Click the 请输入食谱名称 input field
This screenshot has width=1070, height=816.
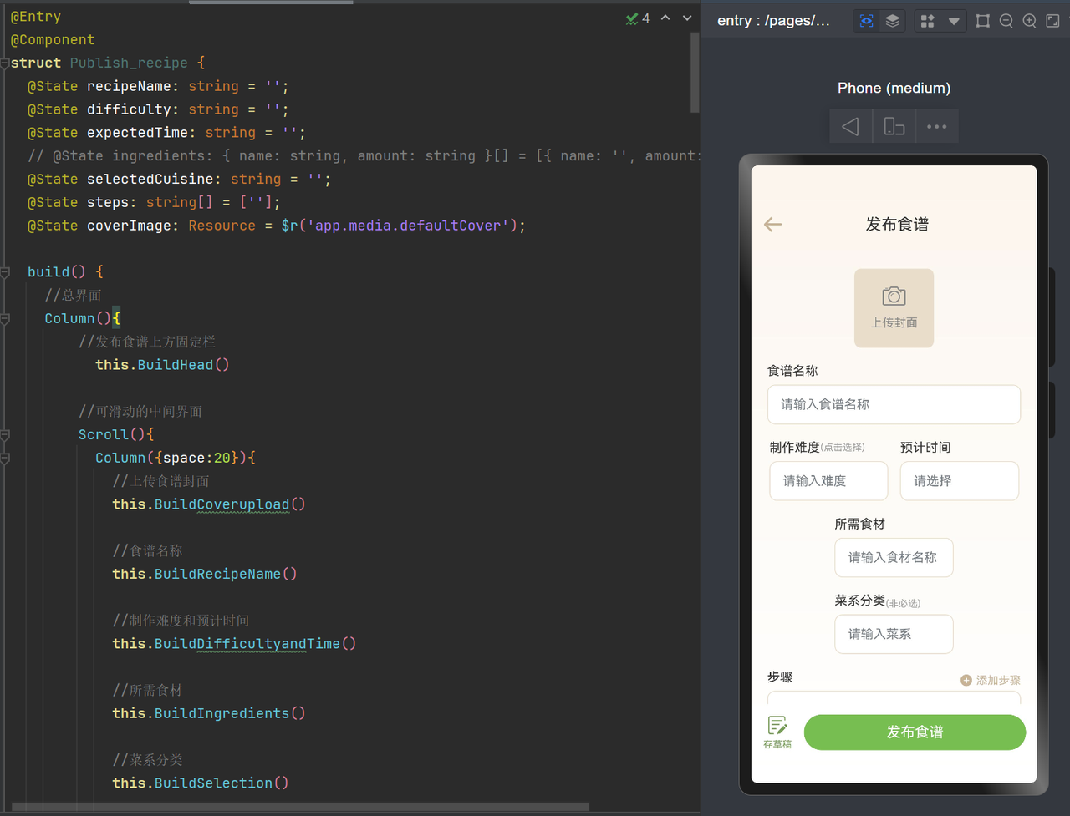pos(894,404)
